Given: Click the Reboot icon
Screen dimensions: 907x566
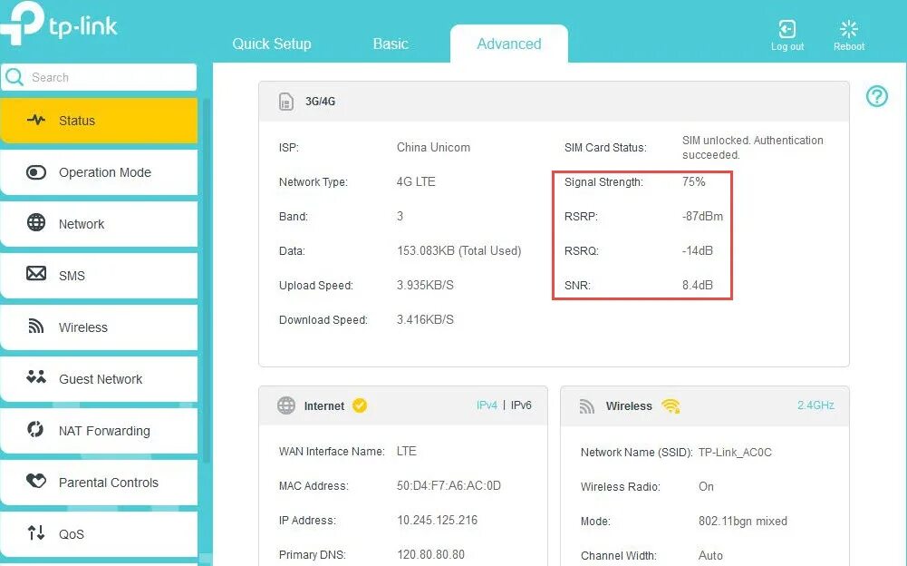Looking at the screenshot, I should click(849, 28).
